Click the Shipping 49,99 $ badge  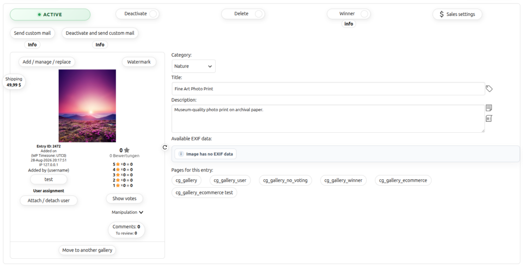14,82
